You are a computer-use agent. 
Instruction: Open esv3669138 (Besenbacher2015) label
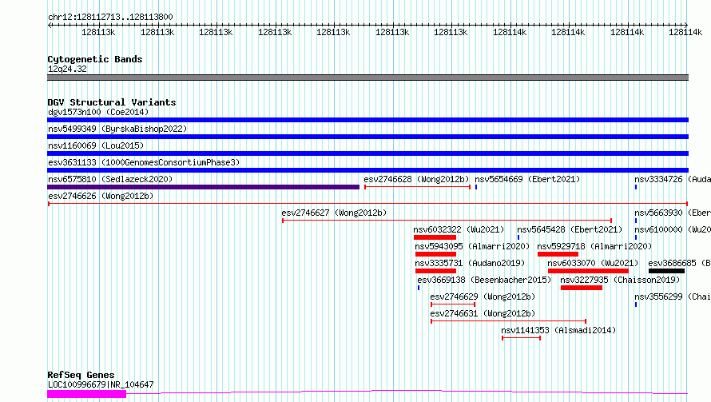coord(484,280)
